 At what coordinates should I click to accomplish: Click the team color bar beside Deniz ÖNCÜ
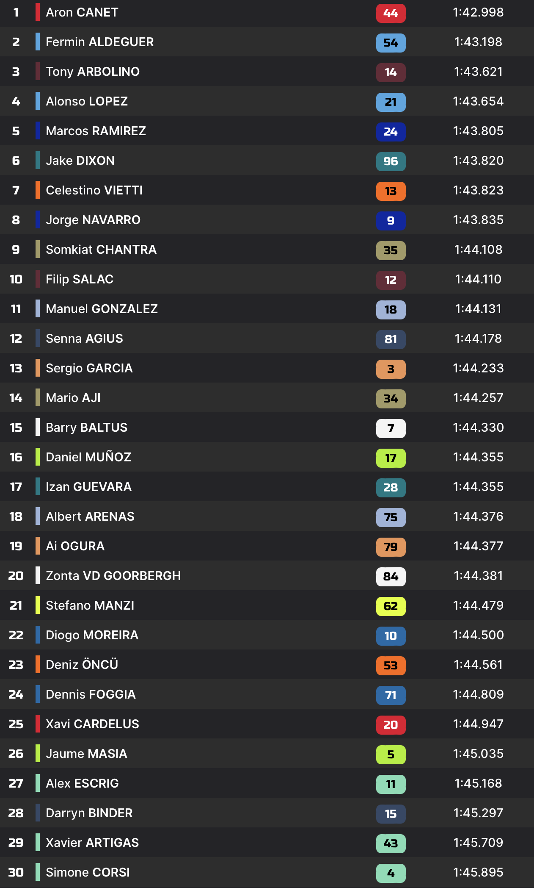point(38,664)
